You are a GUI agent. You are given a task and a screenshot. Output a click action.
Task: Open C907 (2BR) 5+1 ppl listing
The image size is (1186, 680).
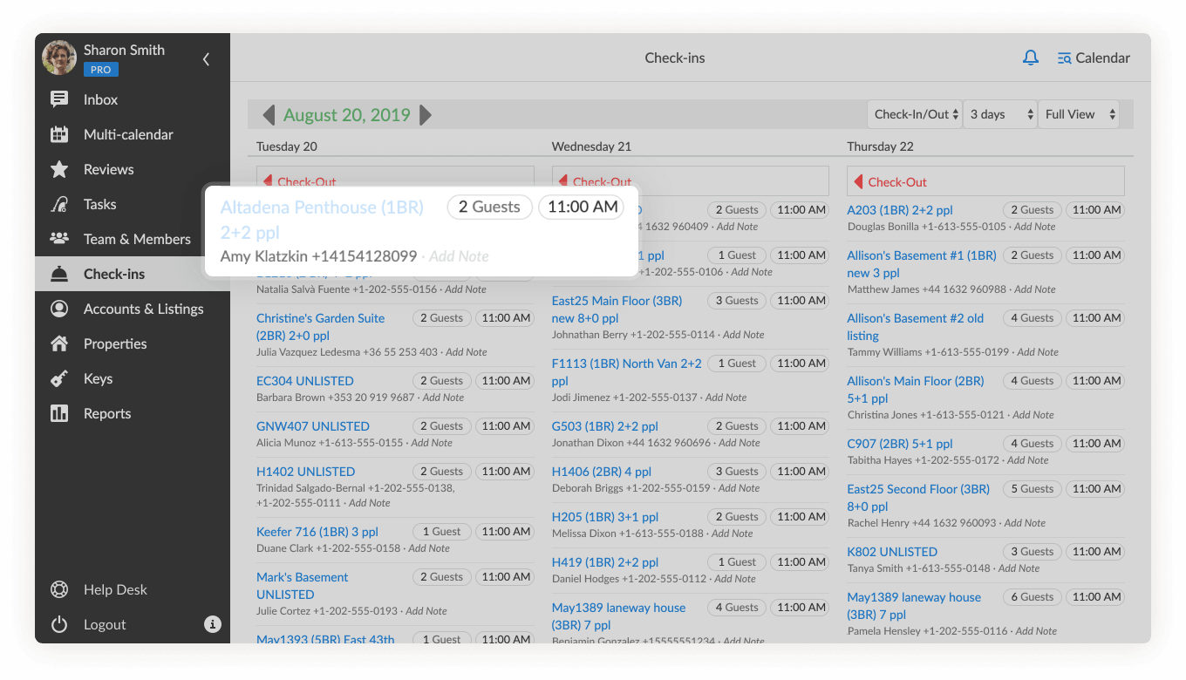[900, 444]
